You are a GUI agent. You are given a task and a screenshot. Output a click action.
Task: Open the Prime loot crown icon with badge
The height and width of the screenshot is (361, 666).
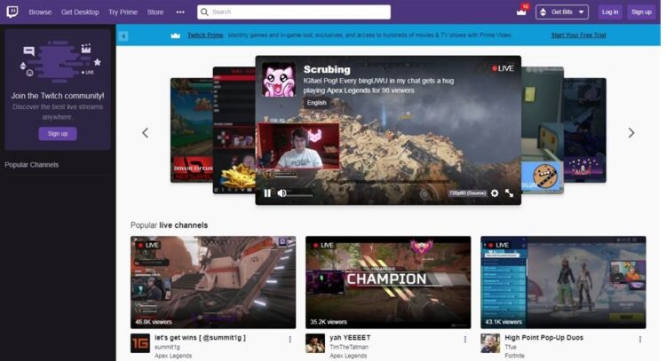click(522, 11)
